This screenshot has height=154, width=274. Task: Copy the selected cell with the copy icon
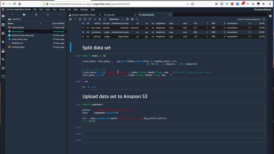85,19
